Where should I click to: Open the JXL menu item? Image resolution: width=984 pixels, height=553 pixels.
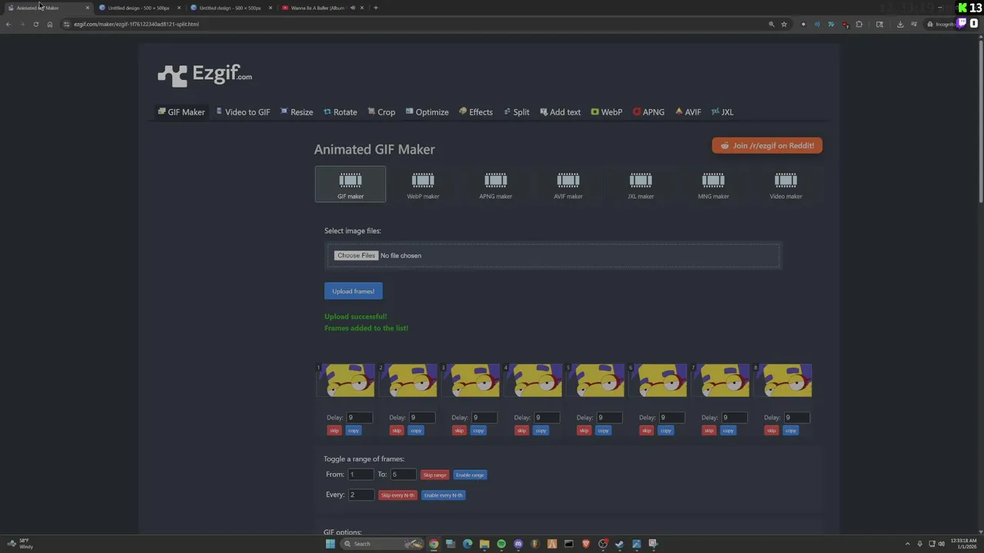pos(723,112)
